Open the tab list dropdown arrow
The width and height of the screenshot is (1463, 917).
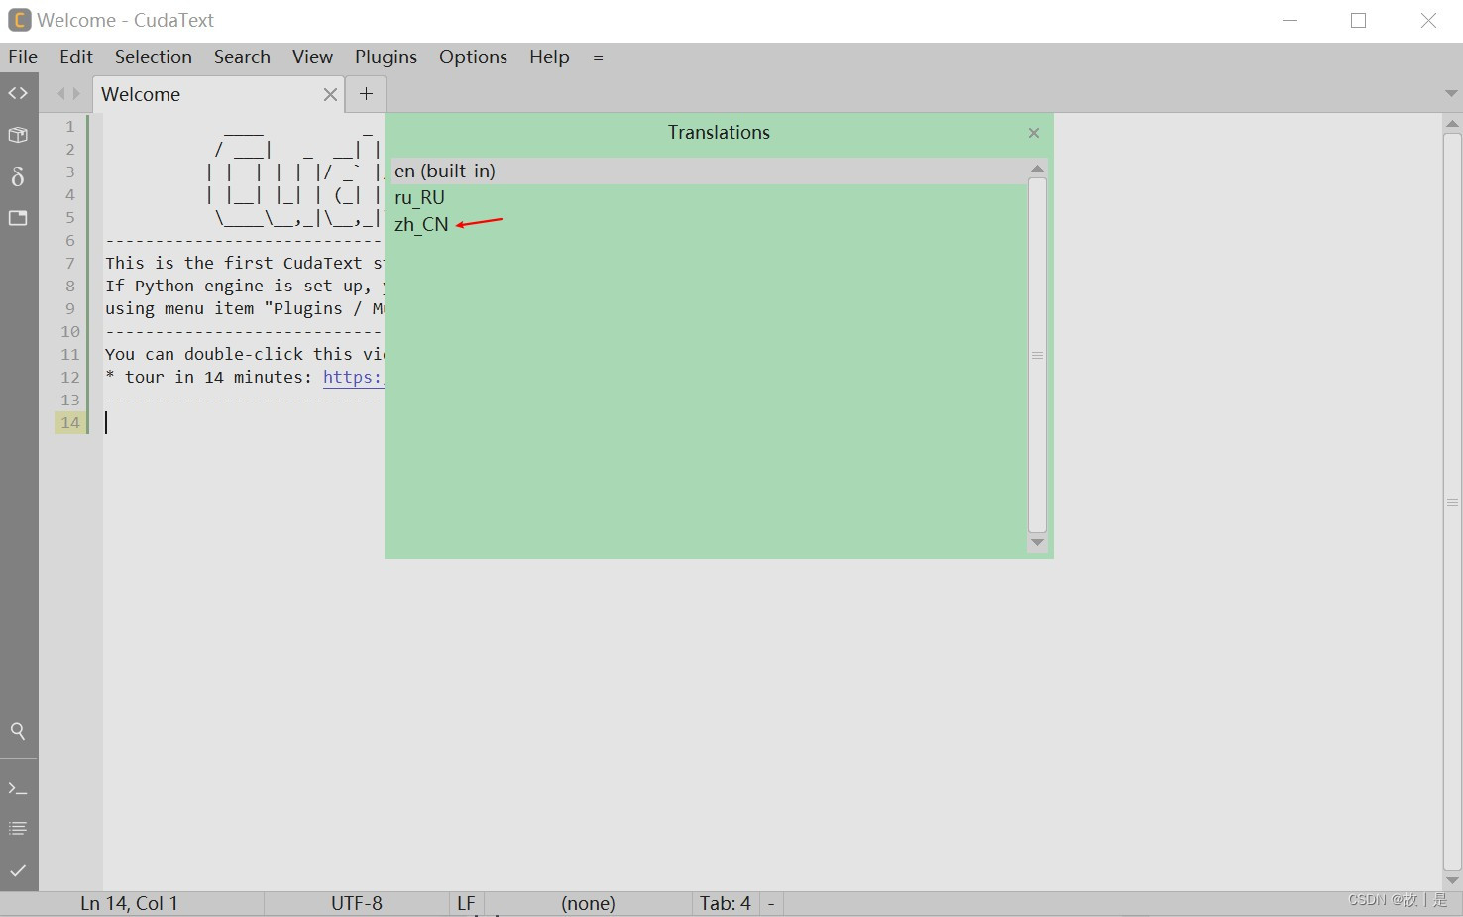[x=1451, y=94]
